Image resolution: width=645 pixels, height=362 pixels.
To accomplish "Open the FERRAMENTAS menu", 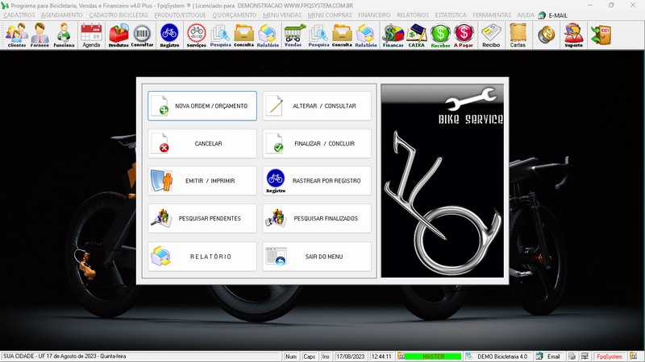I will click(492, 14).
